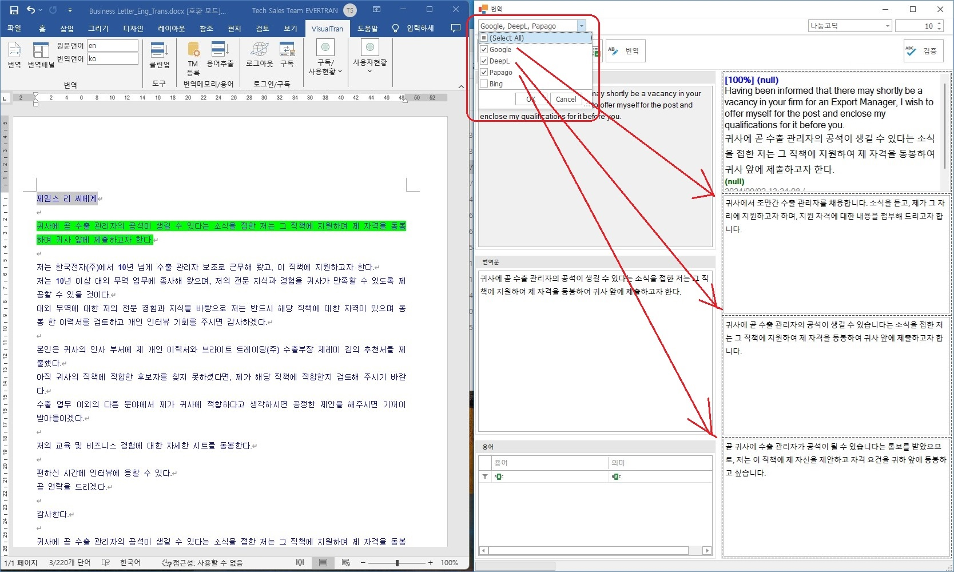Switch to the 홈 (Home) ribbon tab
Image resolution: width=954 pixels, height=572 pixels.
pyautogui.click(x=42, y=29)
